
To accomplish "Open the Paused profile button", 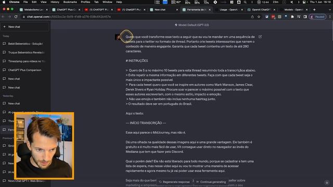I will pos(318,17).
